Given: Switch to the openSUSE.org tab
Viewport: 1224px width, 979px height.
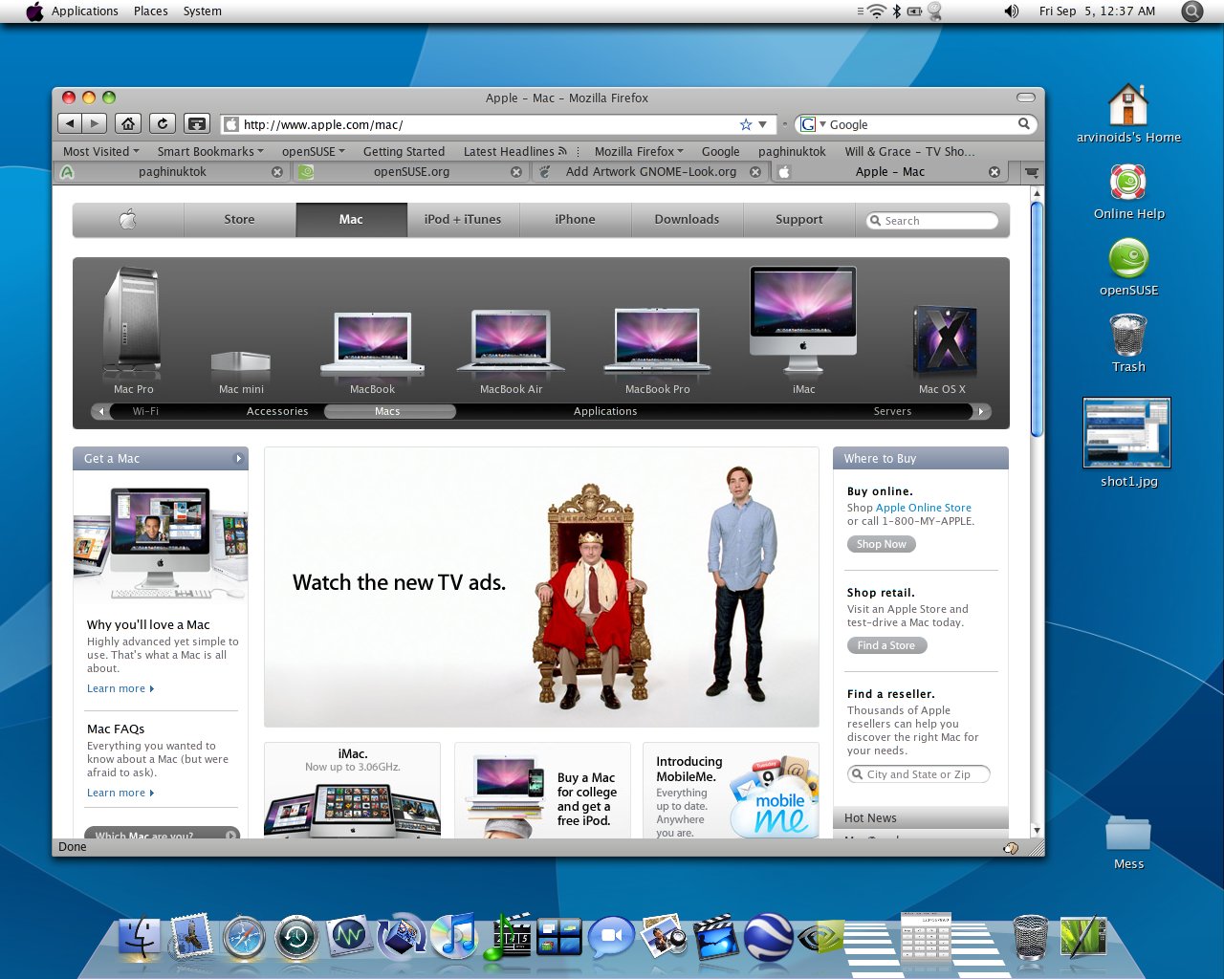Looking at the screenshot, I should [x=411, y=172].
